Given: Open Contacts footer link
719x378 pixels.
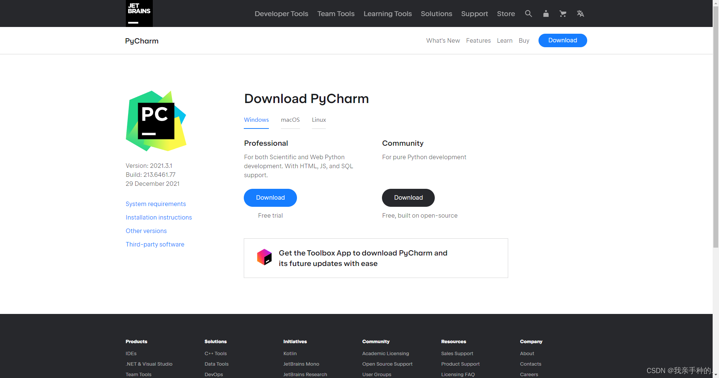Looking at the screenshot, I should (531, 364).
